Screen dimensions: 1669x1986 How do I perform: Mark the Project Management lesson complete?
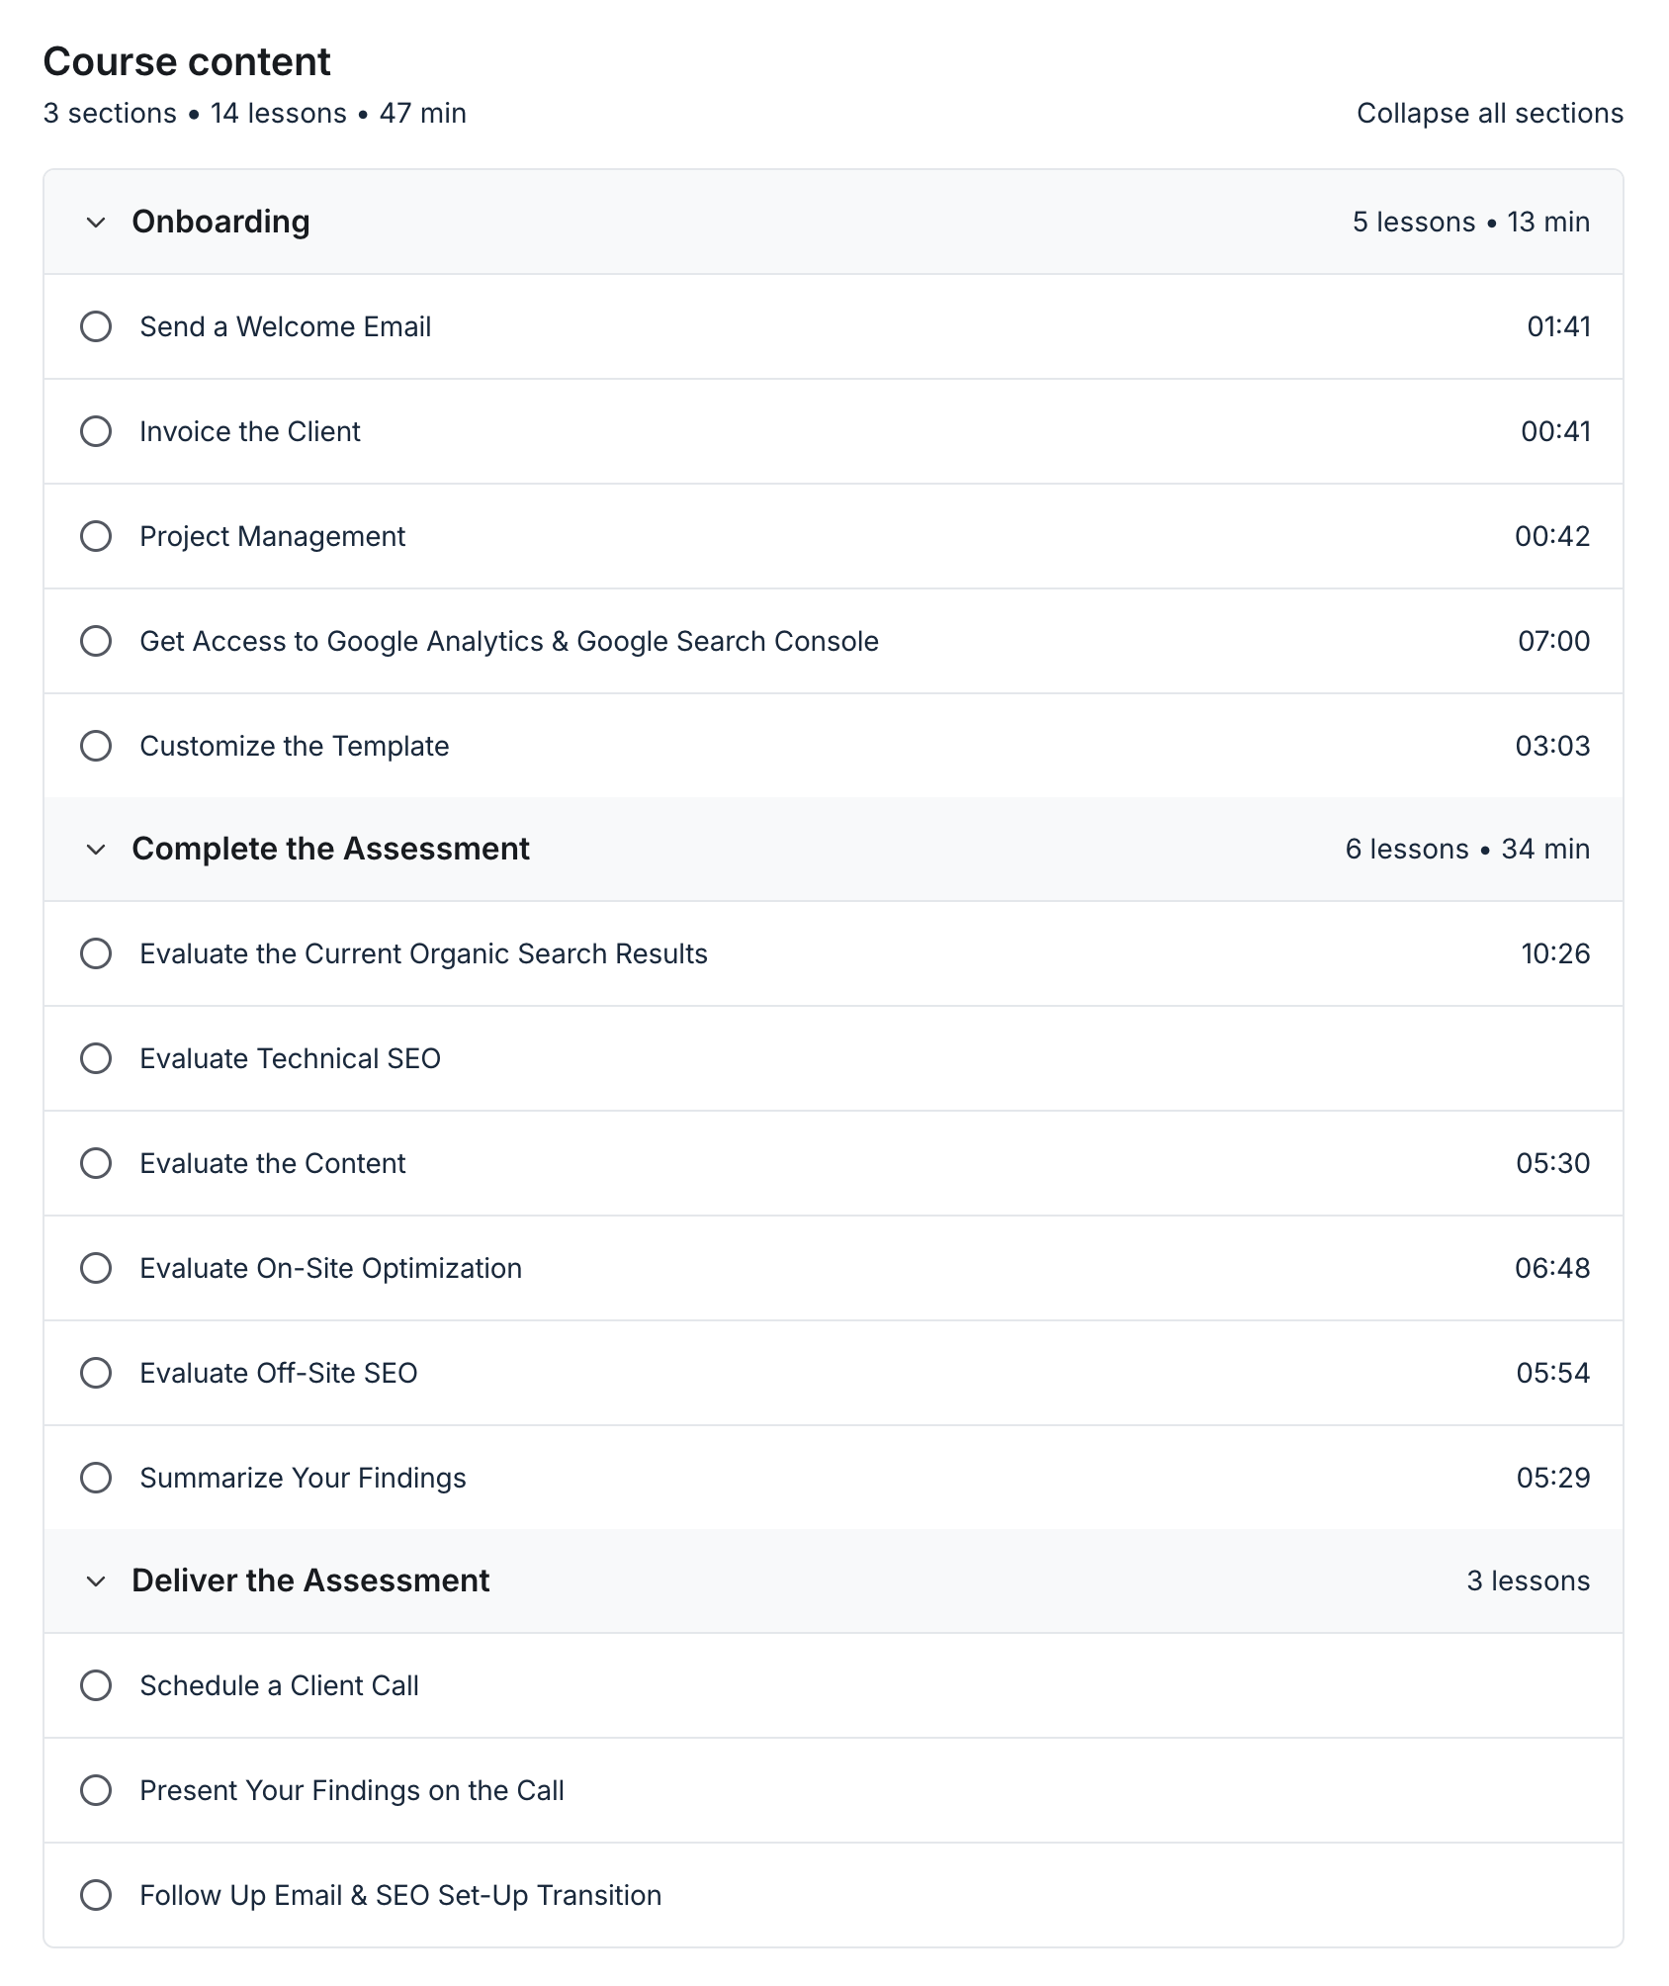tap(96, 536)
